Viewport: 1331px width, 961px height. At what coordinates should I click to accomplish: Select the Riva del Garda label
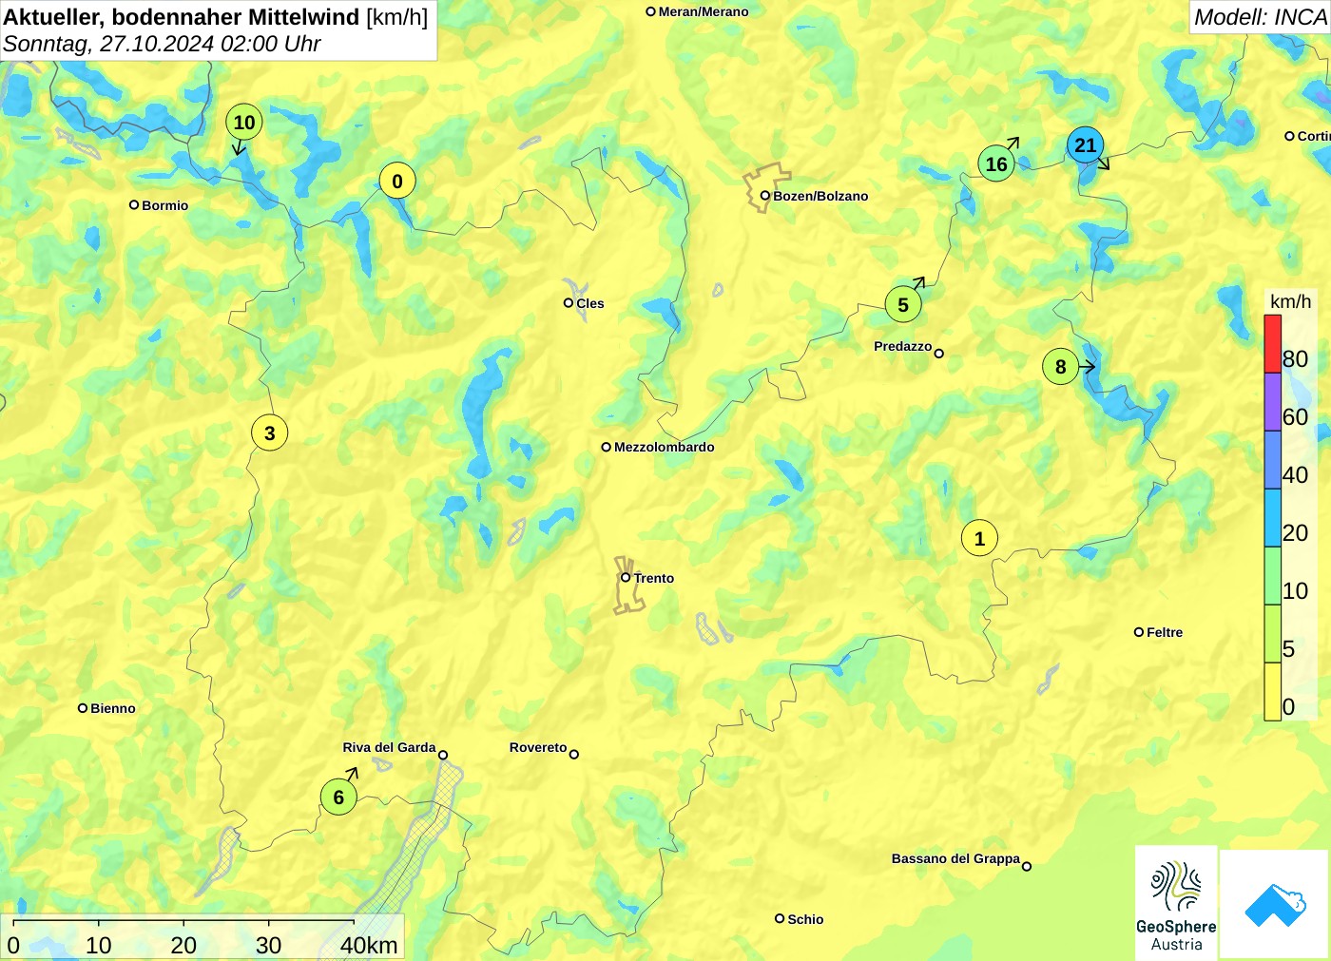(389, 747)
